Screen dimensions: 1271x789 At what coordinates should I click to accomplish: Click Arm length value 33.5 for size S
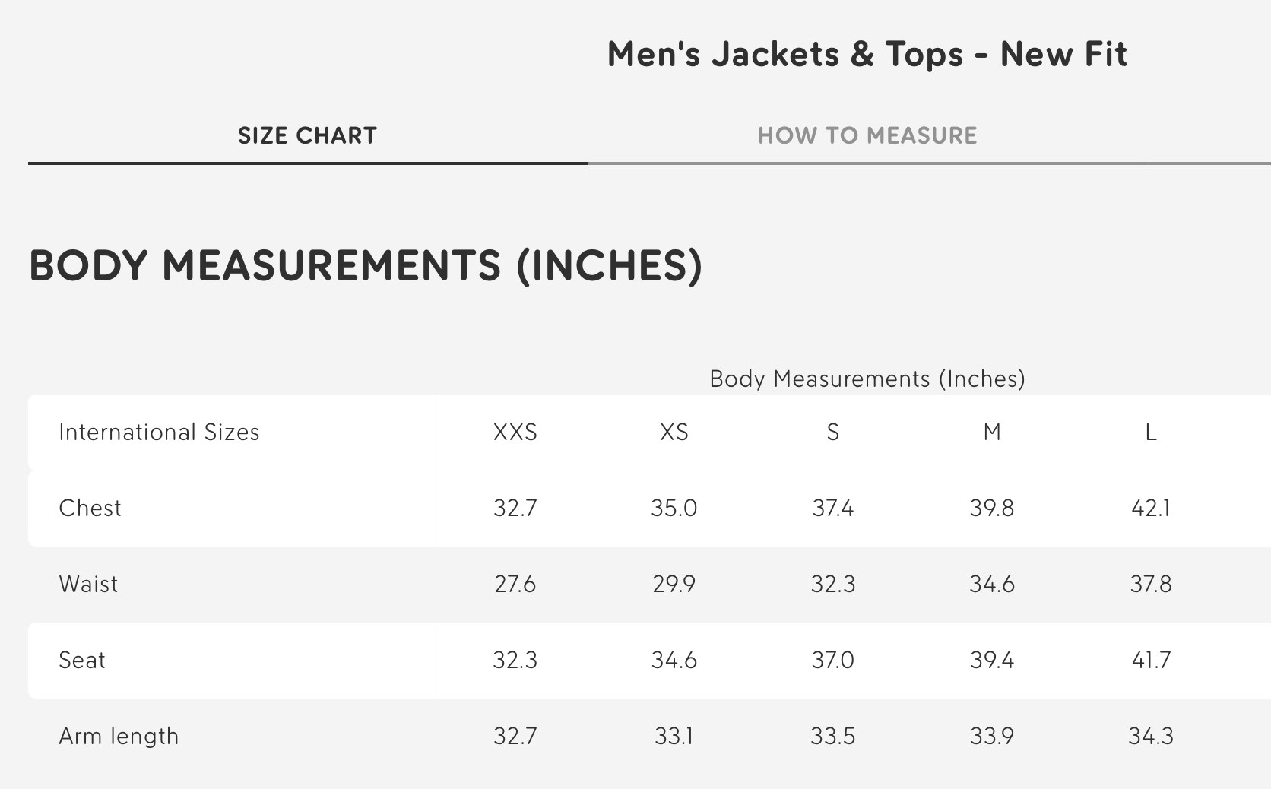tap(833, 736)
